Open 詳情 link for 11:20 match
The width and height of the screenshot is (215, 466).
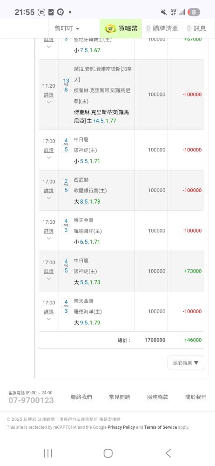pyautogui.click(x=49, y=95)
